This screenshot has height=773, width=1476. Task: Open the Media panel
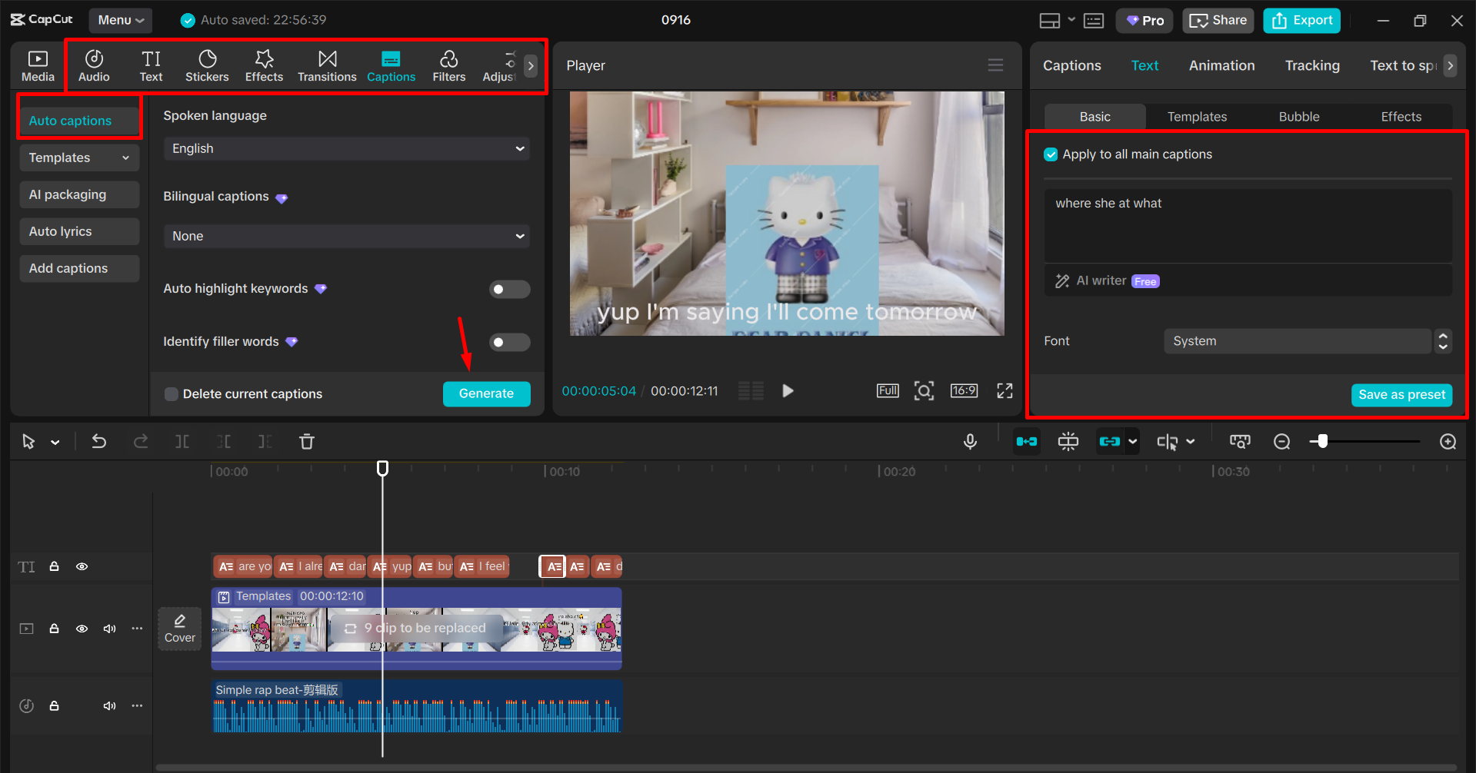point(38,66)
